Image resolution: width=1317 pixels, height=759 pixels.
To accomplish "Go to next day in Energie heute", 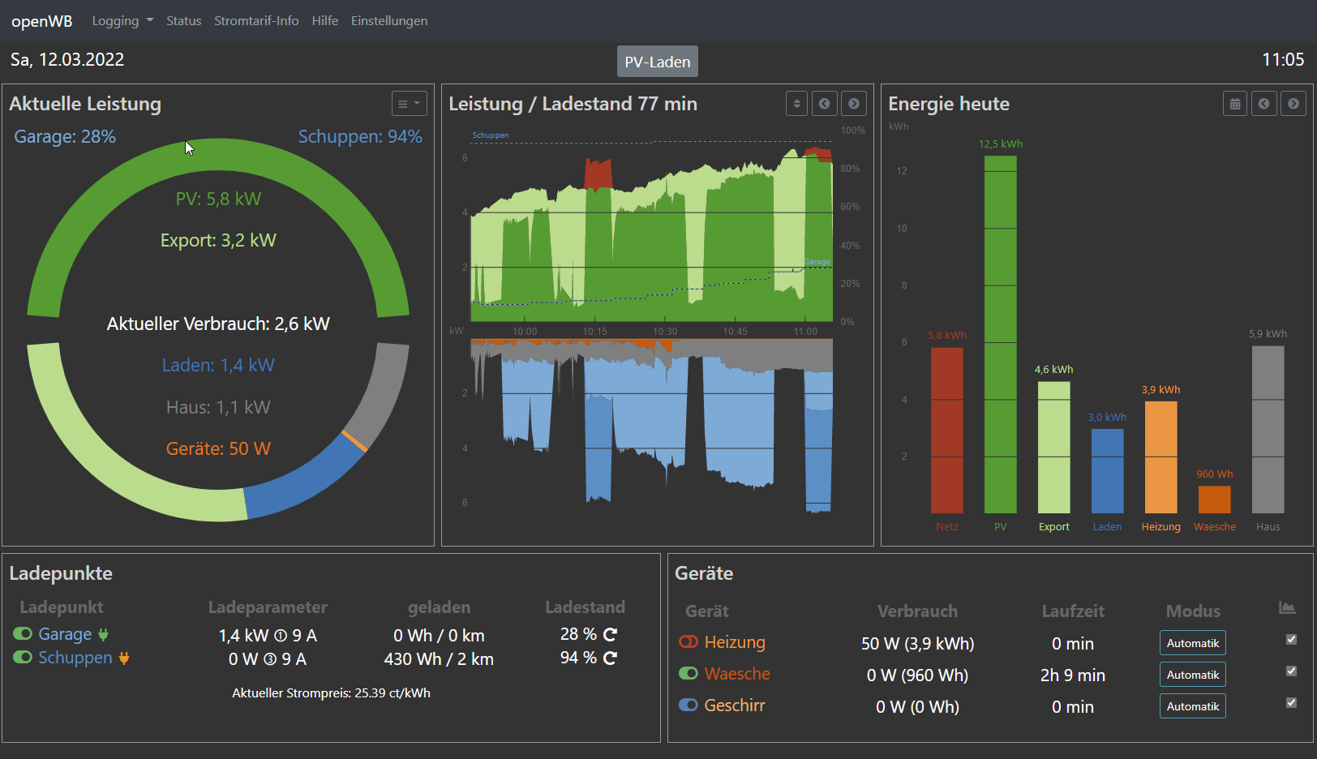I will click(1293, 104).
